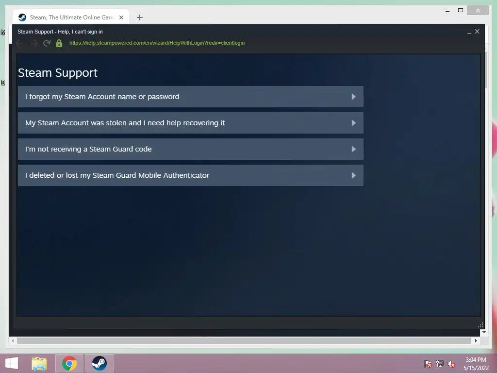497x373 pixels.
Task: Click the green padlock security icon
Action: coord(59,43)
